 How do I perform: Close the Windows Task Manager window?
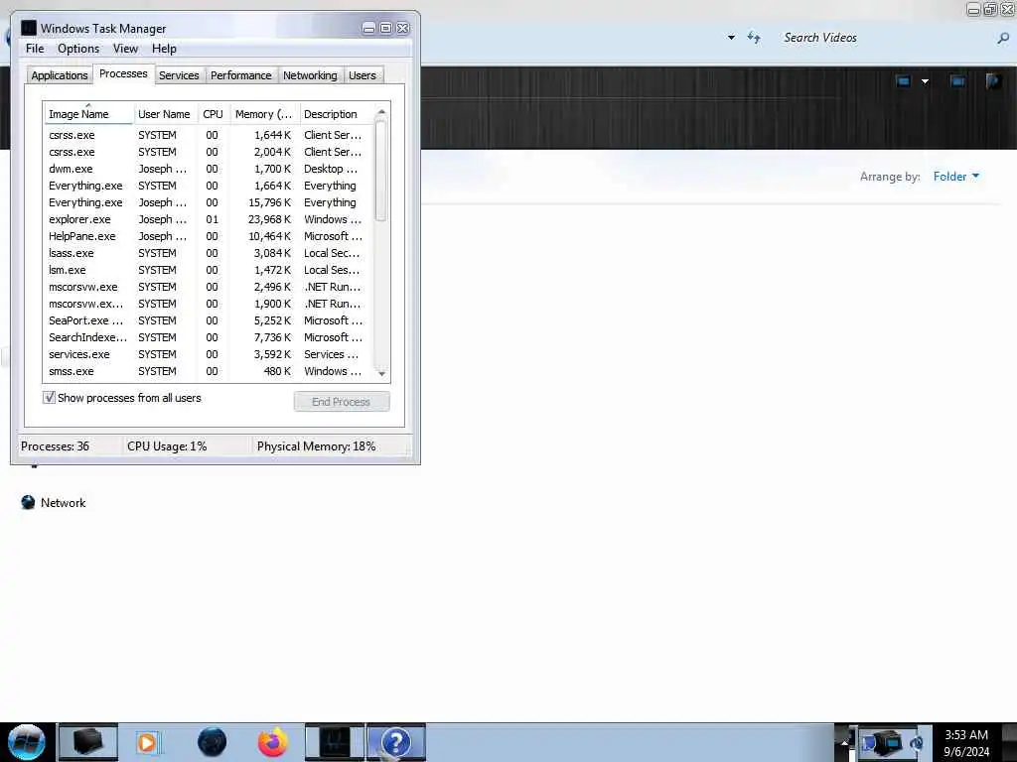[x=403, y=28]
